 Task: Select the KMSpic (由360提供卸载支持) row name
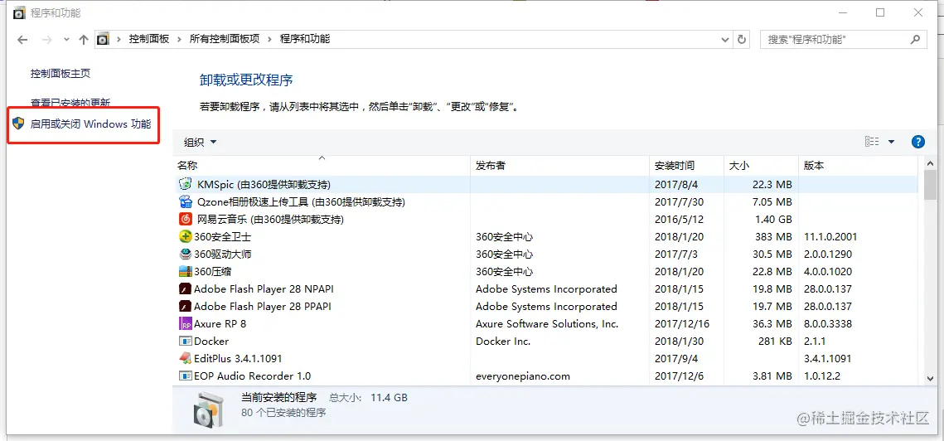tap(264, 184)
